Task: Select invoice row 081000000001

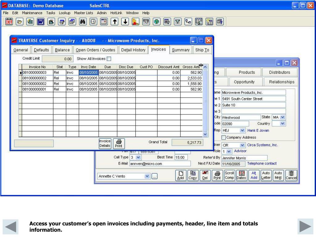Action: tap(111, 89)
